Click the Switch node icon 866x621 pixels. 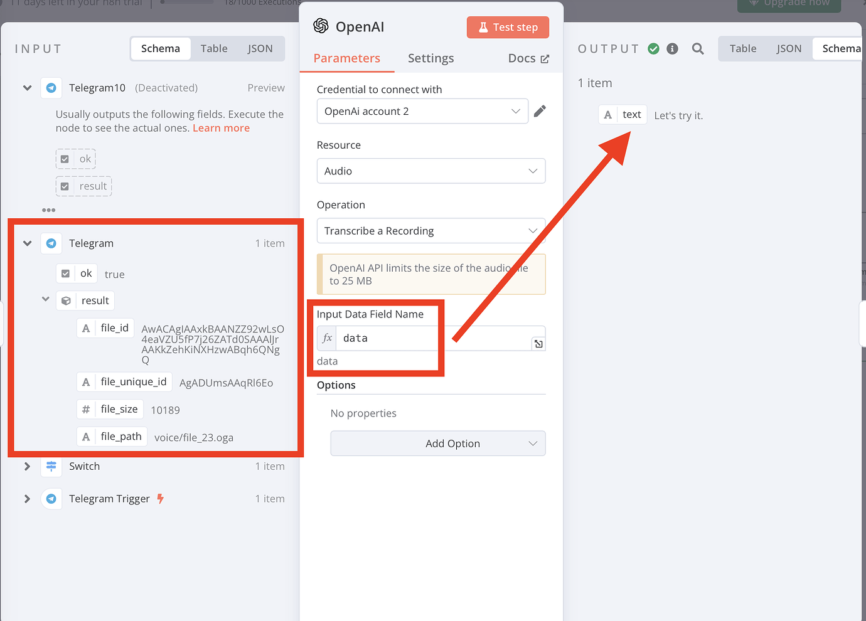[x=51, y=466]
